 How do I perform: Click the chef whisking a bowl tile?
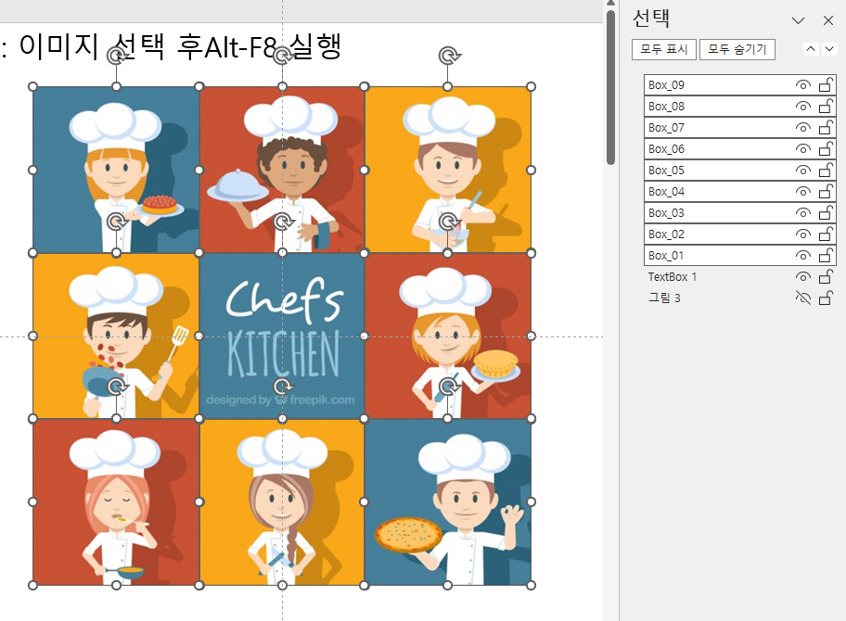(x=448, y=170)
